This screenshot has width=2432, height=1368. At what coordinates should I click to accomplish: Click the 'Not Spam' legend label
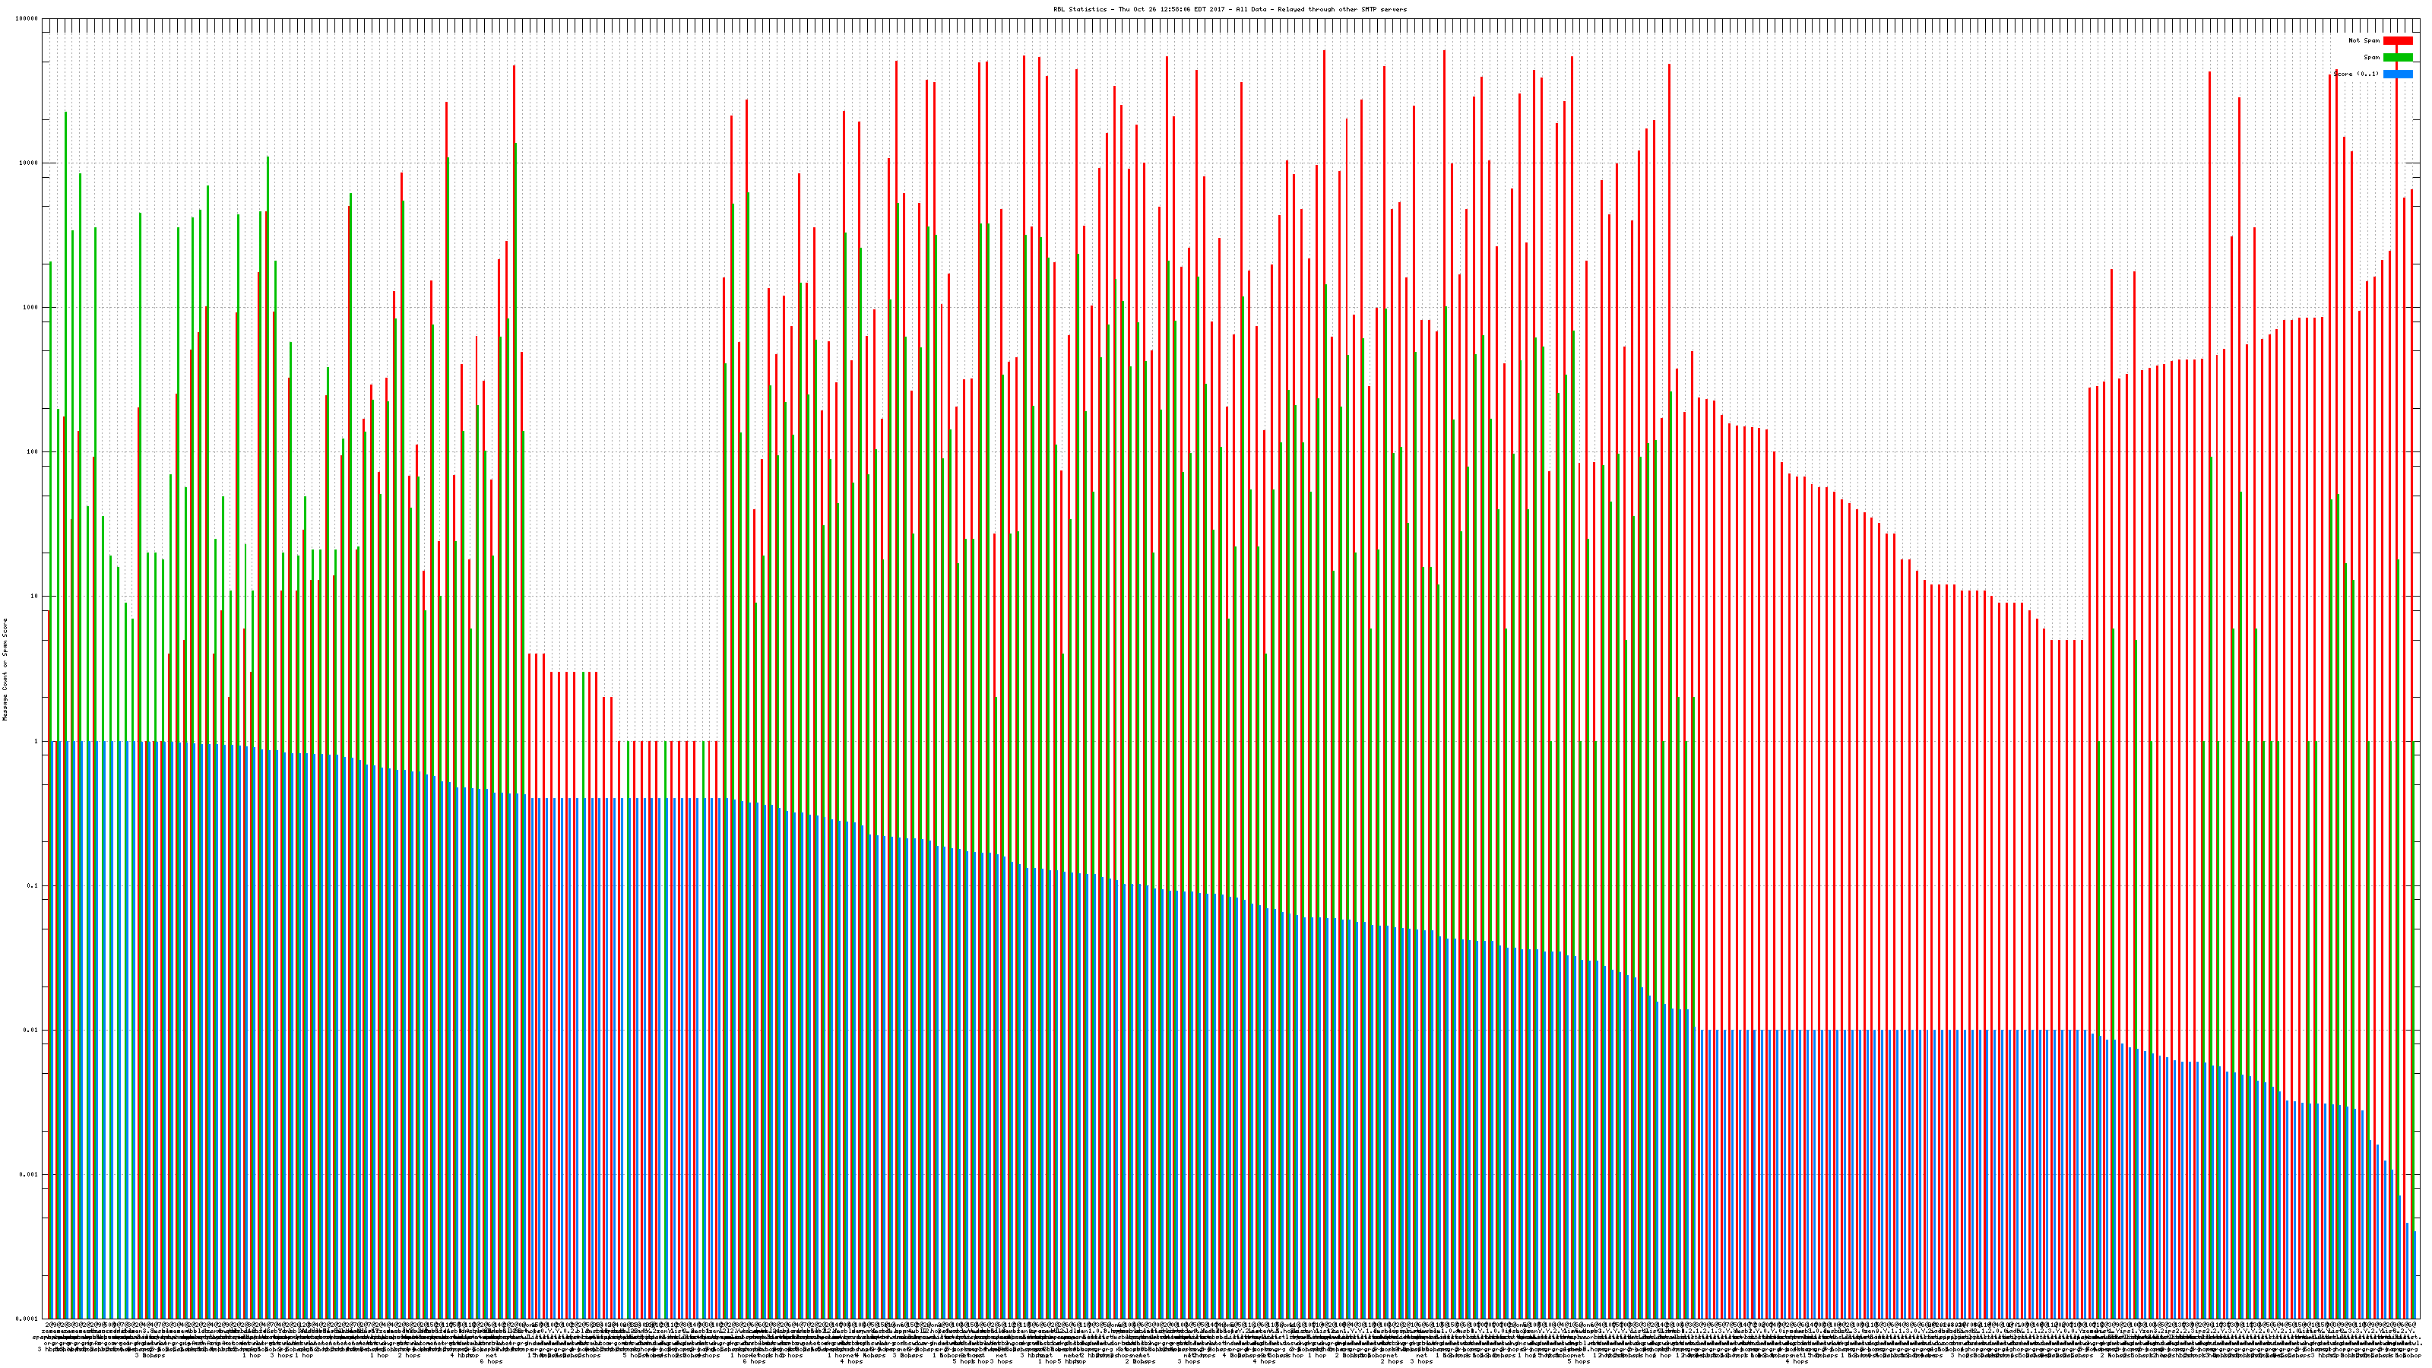pos(2364,40)
